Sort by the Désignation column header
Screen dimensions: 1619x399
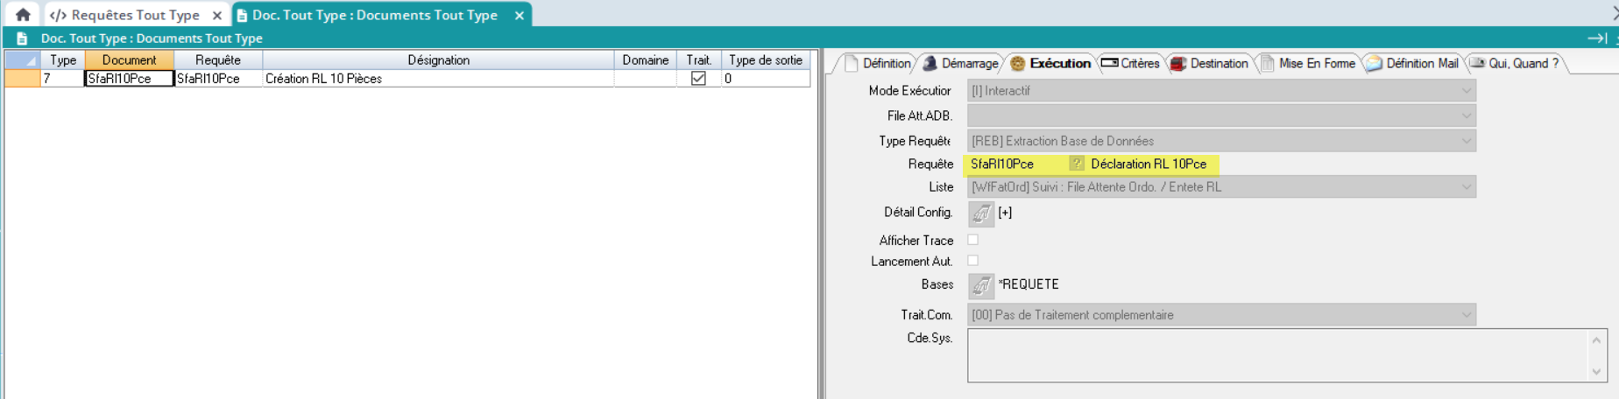coord(438,59)
